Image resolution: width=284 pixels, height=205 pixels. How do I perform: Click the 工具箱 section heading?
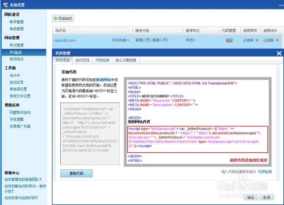10,68
